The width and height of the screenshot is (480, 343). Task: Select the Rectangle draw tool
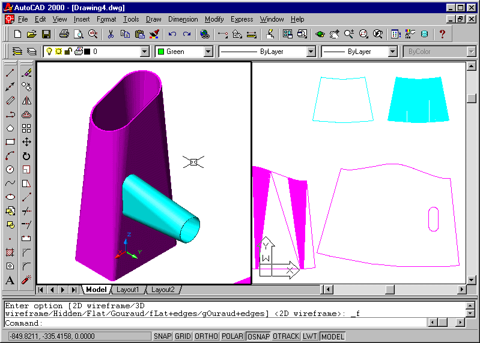tap(10, 142)
